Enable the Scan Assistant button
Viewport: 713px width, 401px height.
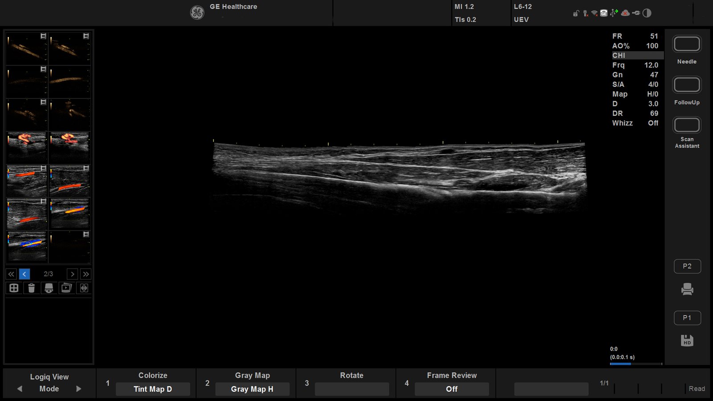coord(687,126)
